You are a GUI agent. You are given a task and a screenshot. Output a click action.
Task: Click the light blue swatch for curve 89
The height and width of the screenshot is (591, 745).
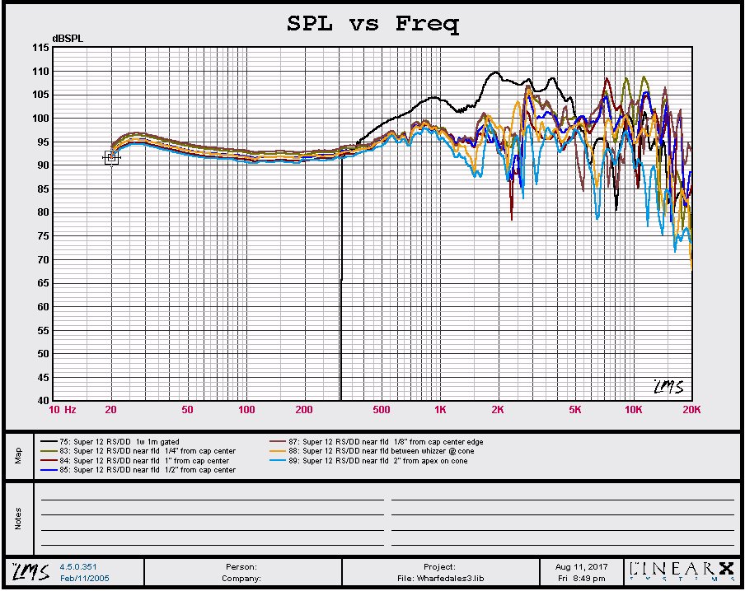(x=280, y=461)
